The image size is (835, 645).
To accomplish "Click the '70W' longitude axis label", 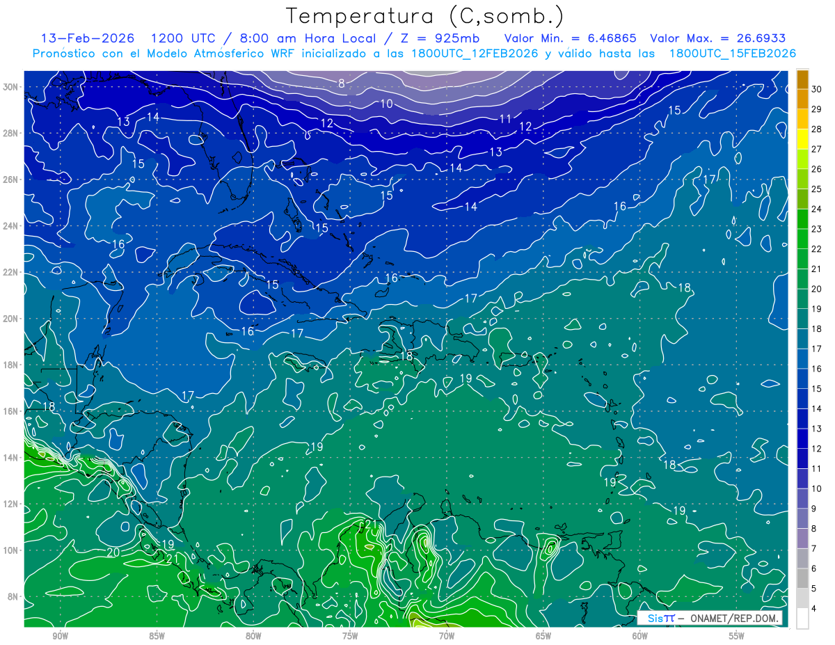I will (x=447, y=636).
